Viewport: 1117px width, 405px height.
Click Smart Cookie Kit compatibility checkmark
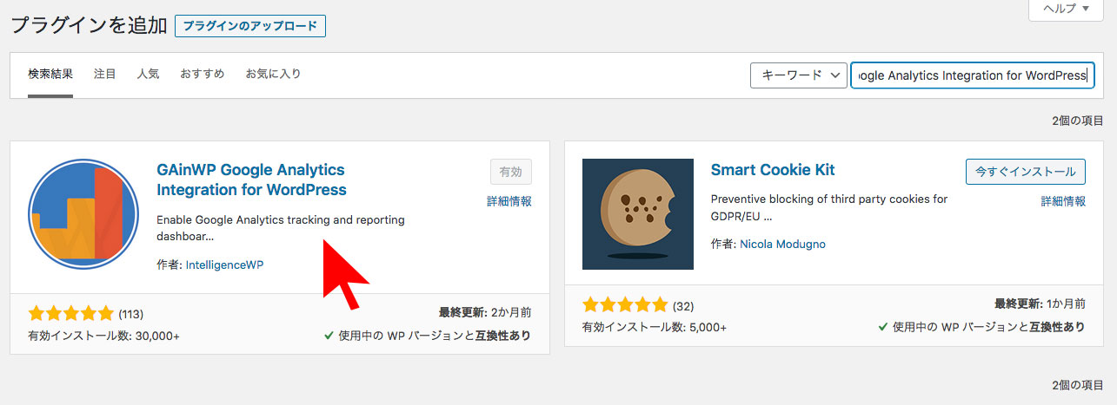(884, 327)
